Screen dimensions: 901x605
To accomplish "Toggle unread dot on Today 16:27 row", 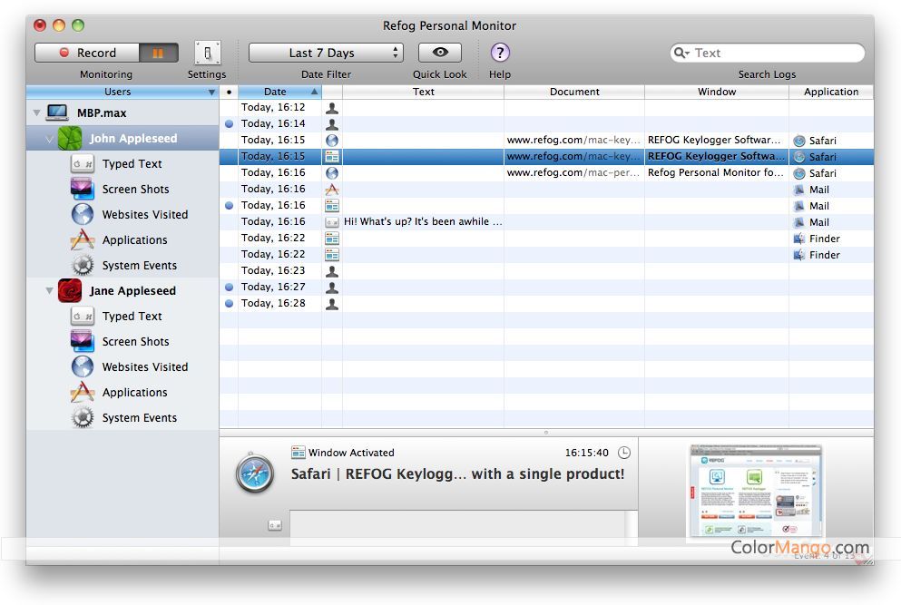I will click(x=229, y=287).
